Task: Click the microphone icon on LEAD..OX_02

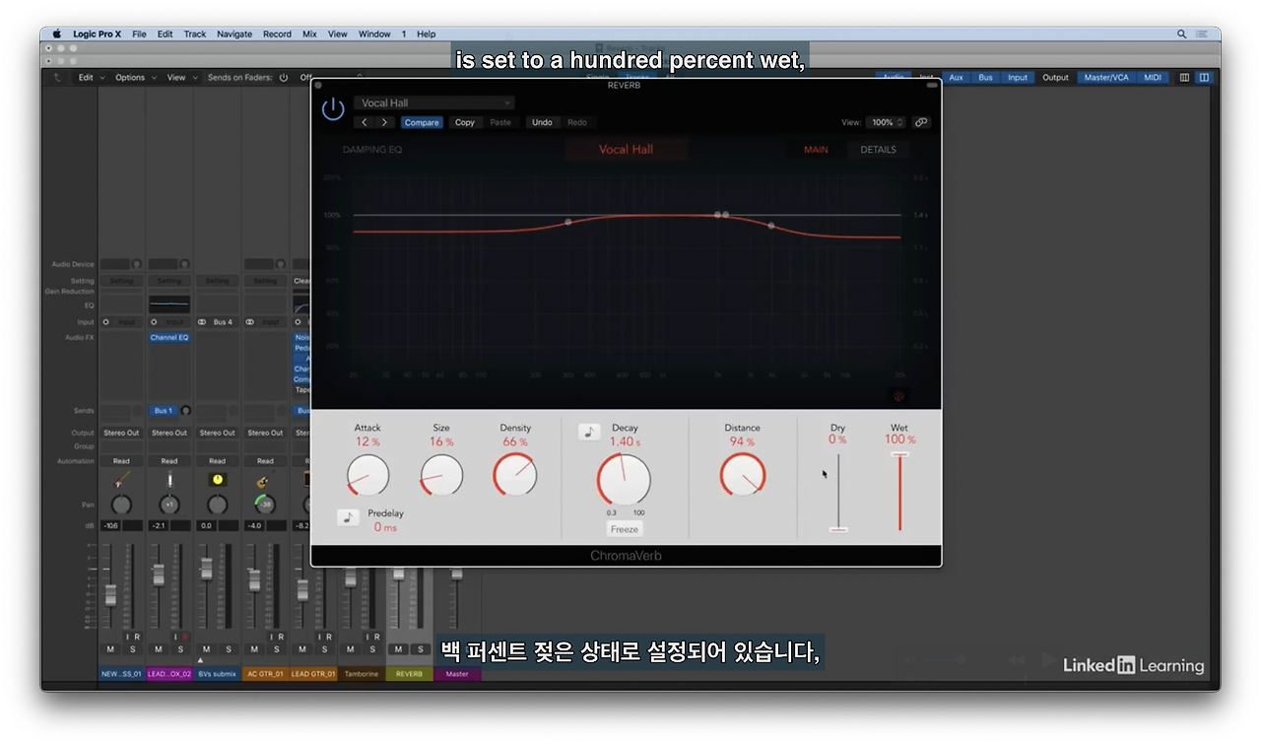Action: 169,481
